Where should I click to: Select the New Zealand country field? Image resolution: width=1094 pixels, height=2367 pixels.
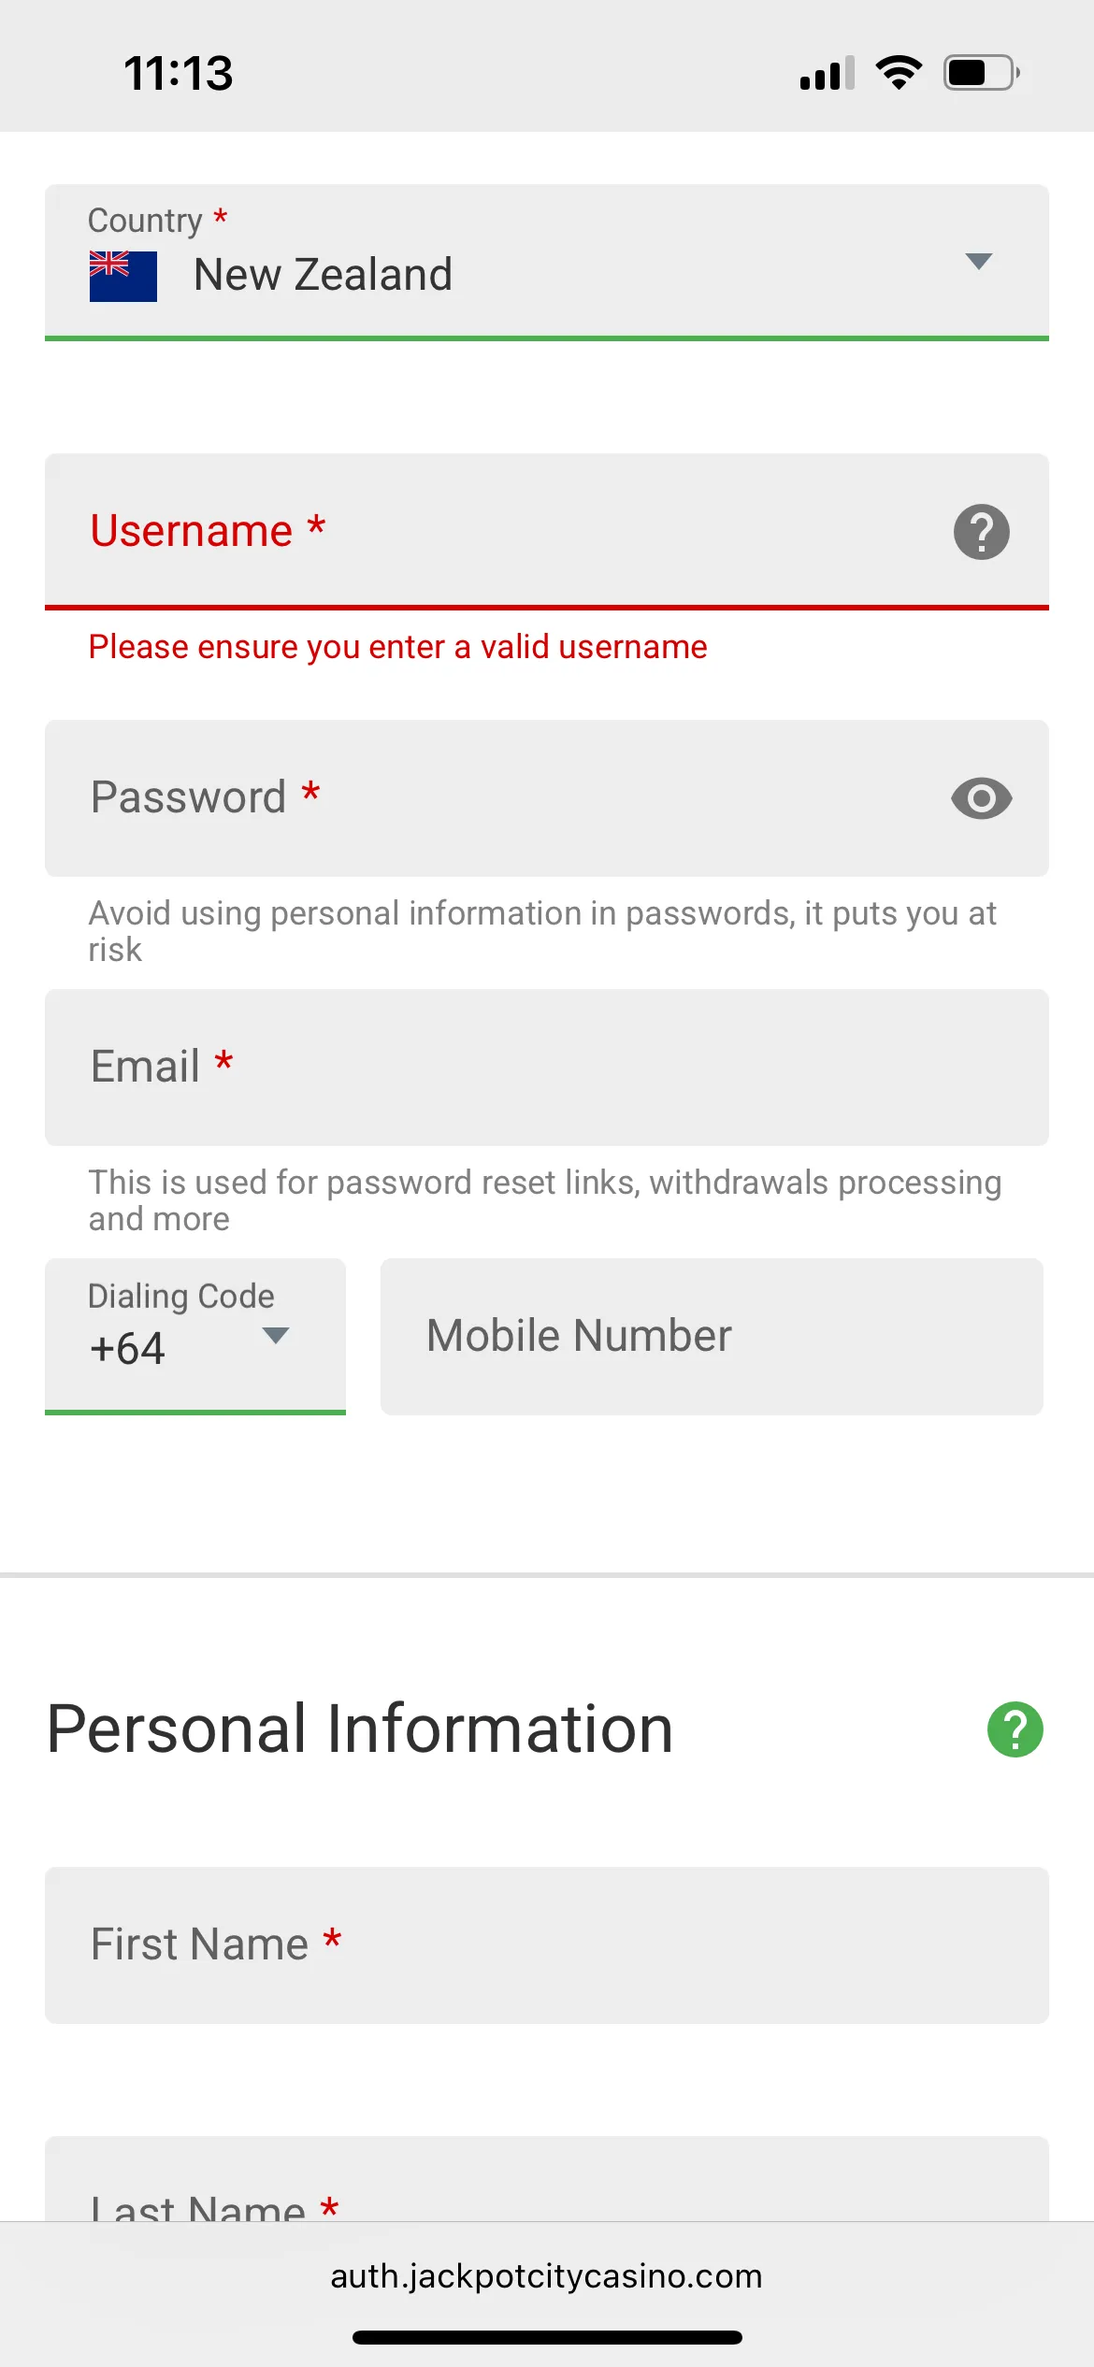pyautogui.click(x=524, y=271)
